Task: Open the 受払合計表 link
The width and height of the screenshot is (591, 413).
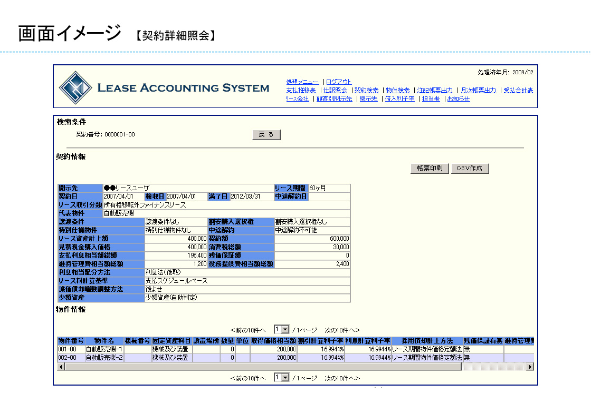Action: [518, 90]
